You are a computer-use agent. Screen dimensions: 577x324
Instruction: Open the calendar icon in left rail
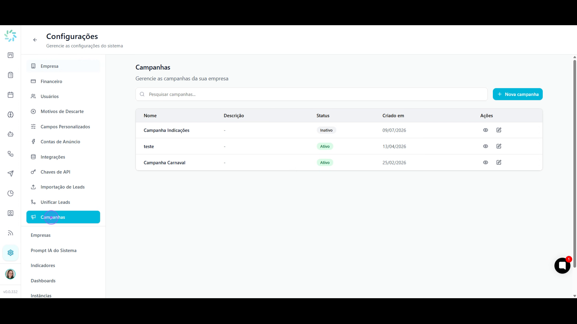pyautogui.click(x=11, y=95)
